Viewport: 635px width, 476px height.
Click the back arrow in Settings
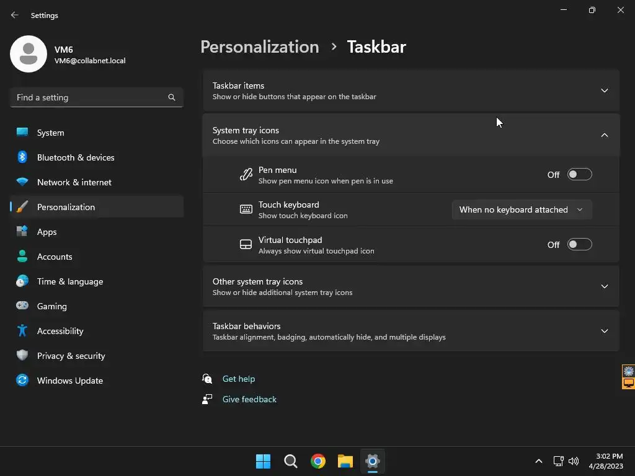pyautogui.click(x=15, y=15)
